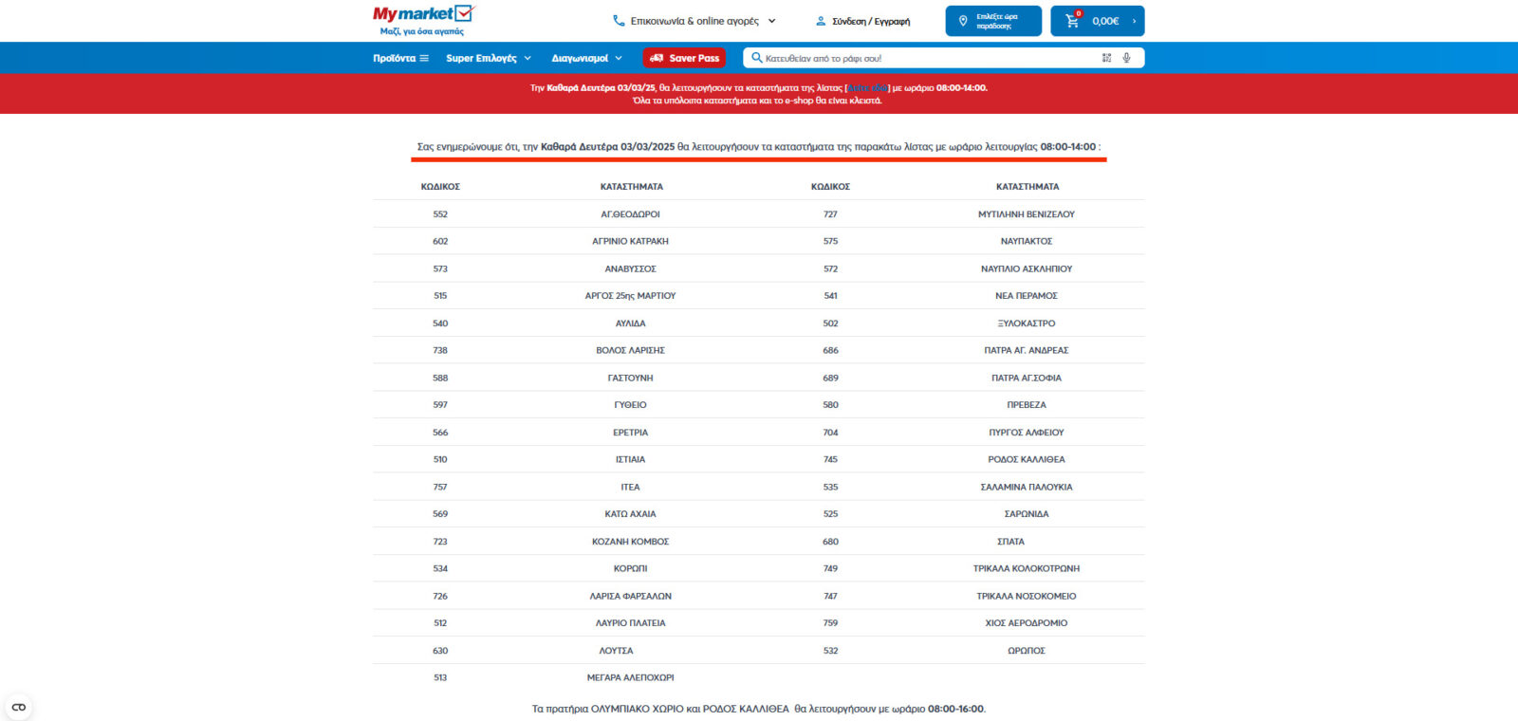
Task: Select store ΞΥΛΟΚΑΣΤΡΟ
Action: coord(1027,324)
